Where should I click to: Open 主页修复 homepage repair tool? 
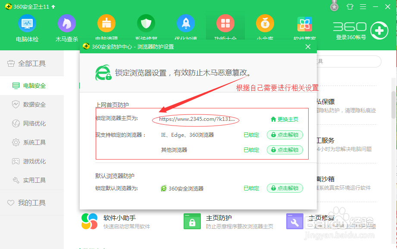pyautogui.click(x=295, y=221)
